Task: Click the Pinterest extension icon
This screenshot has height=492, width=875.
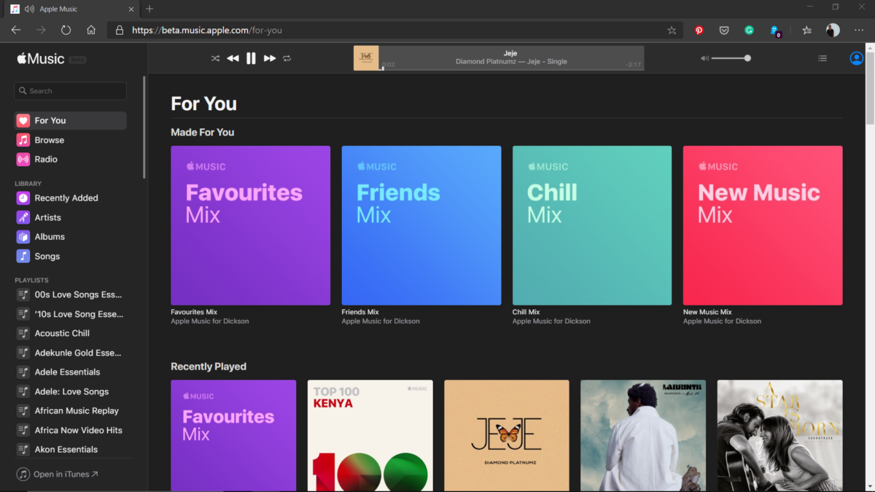Action: [x=699, y=30]
